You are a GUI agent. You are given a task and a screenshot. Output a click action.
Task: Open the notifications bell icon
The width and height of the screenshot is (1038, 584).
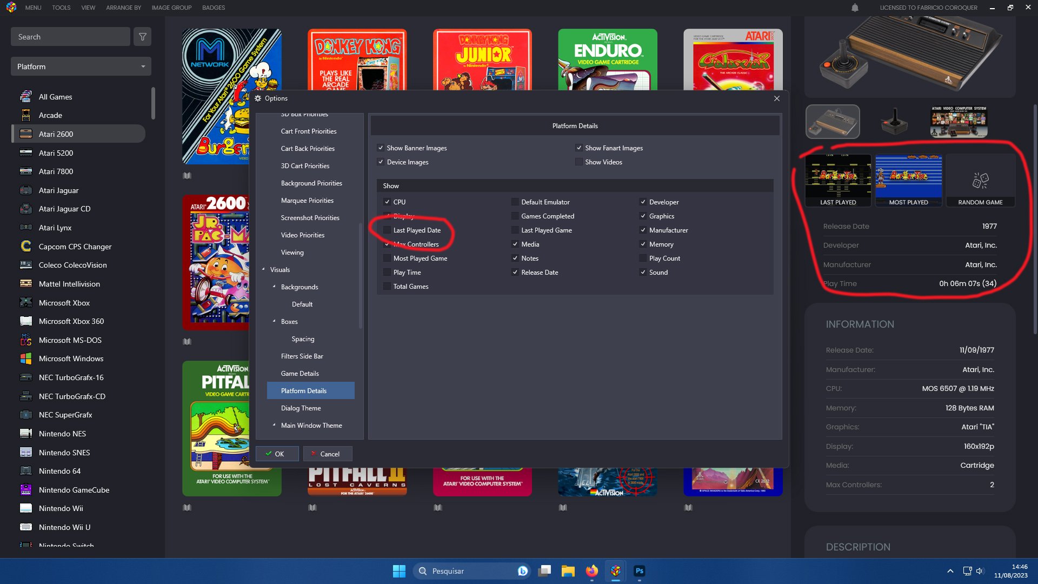[855, 8]
